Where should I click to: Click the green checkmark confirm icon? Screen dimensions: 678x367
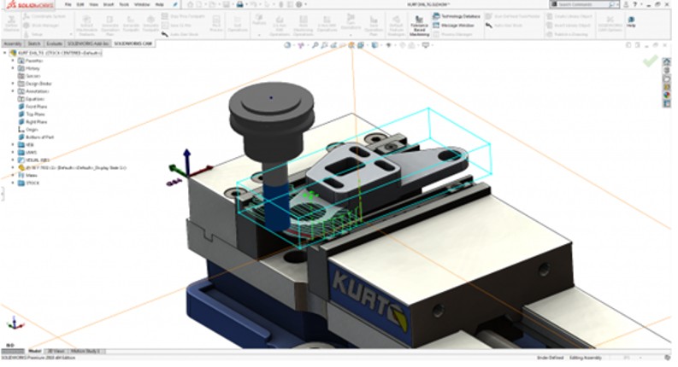pos(651,61)
